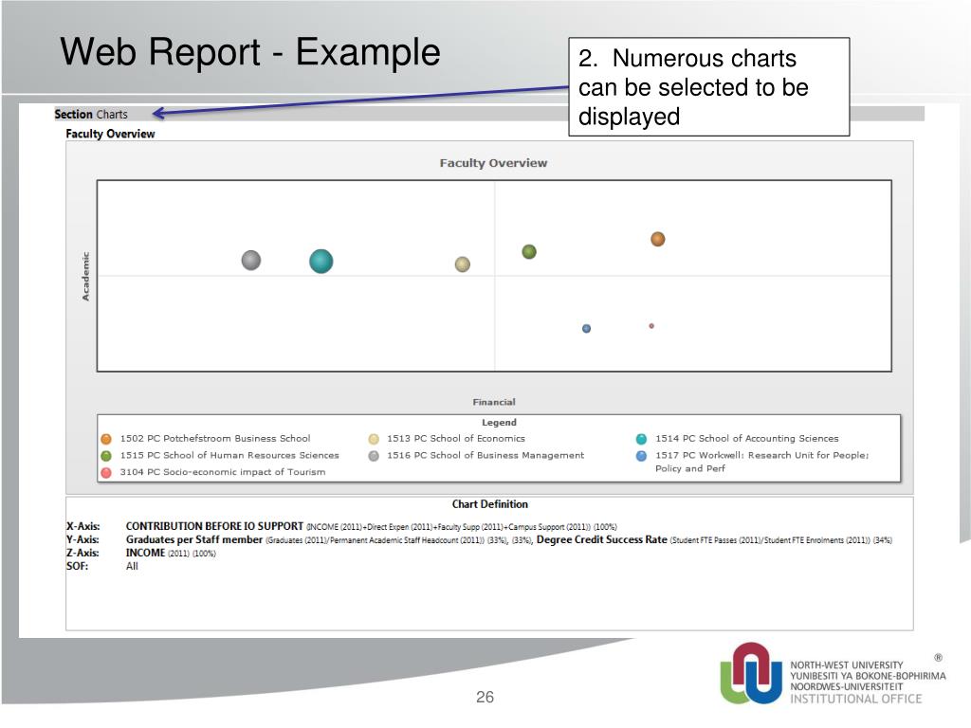Select the orange bubble in the chart plot
Viewport: 971px width, 728px height.
click(x=657, y=239)
